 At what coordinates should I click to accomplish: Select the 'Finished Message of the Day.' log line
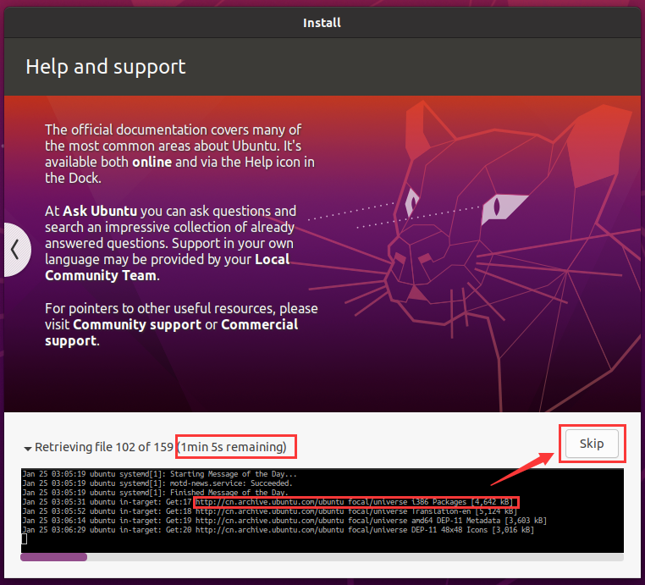[156, 493]
